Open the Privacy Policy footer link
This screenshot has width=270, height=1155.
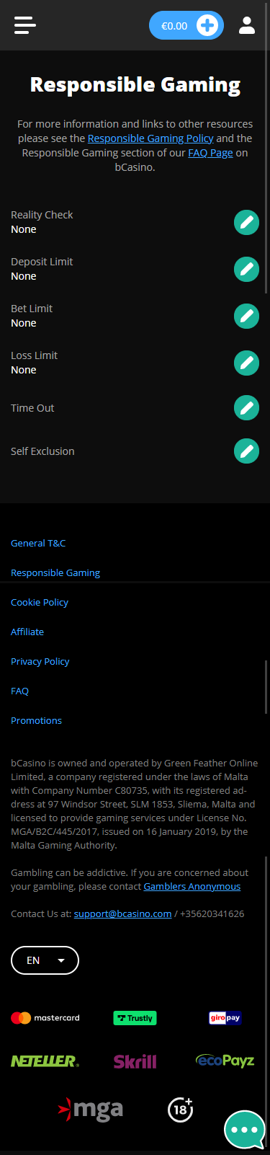click(40, 661)
